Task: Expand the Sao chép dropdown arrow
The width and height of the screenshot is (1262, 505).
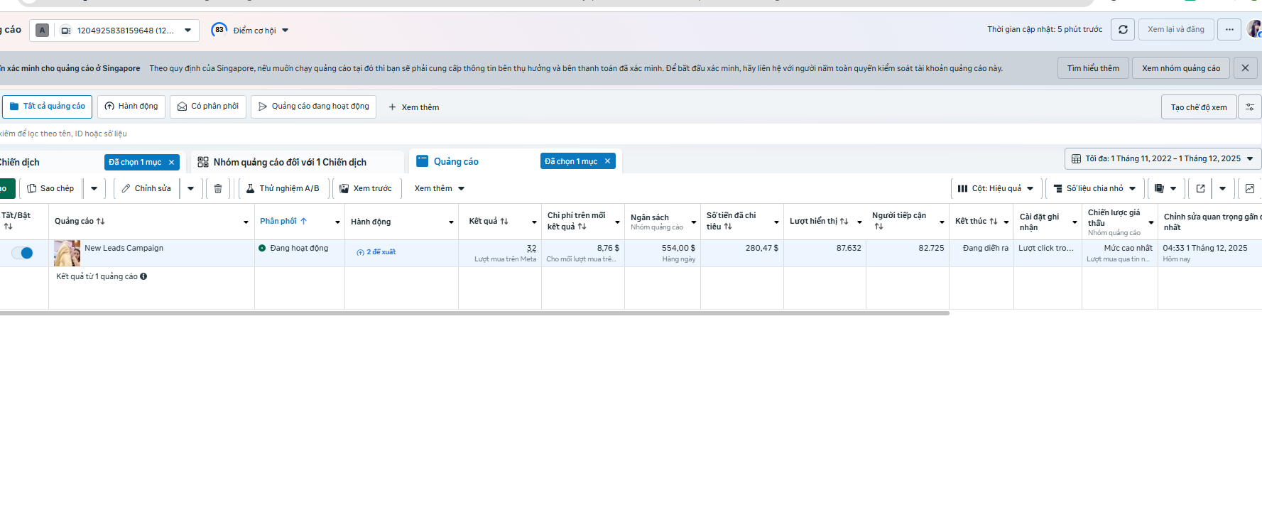Action: (94, 188)
